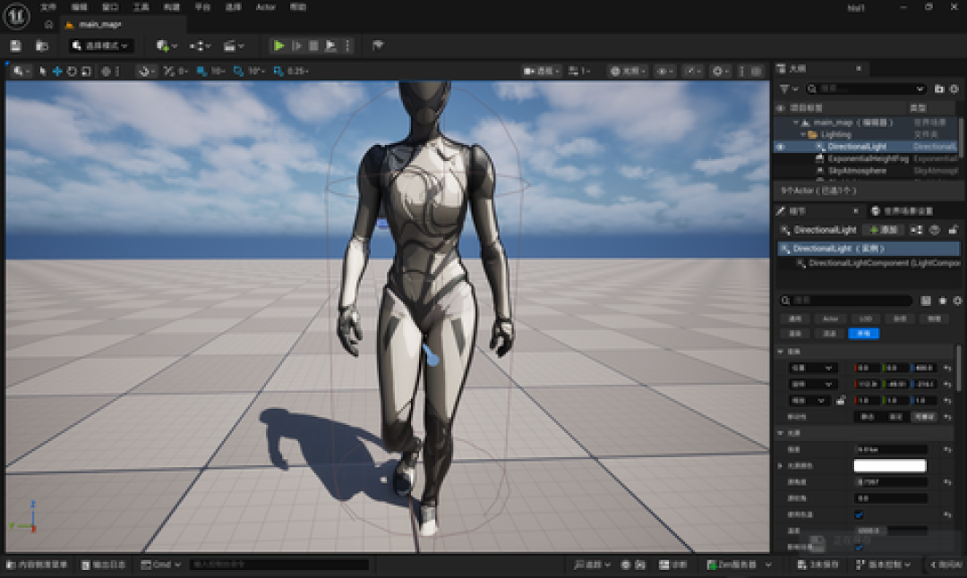Open the viewport Show flags eye dropdown
The height and width of the screenshot is (578, 967).
pos(664,72)
